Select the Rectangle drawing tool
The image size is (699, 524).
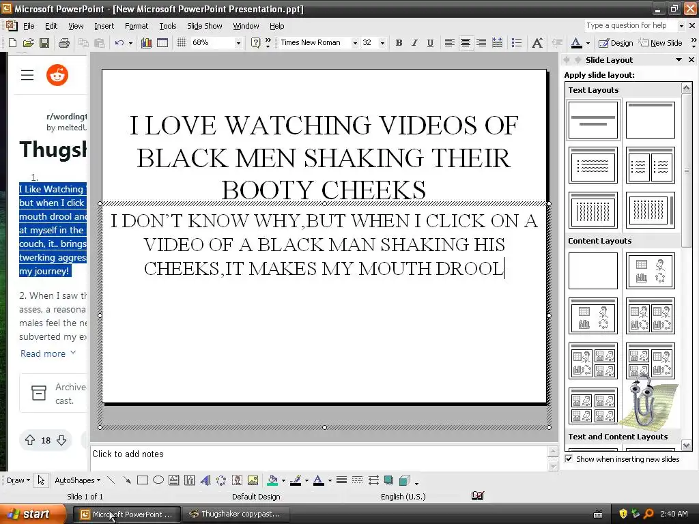(143, 480)
